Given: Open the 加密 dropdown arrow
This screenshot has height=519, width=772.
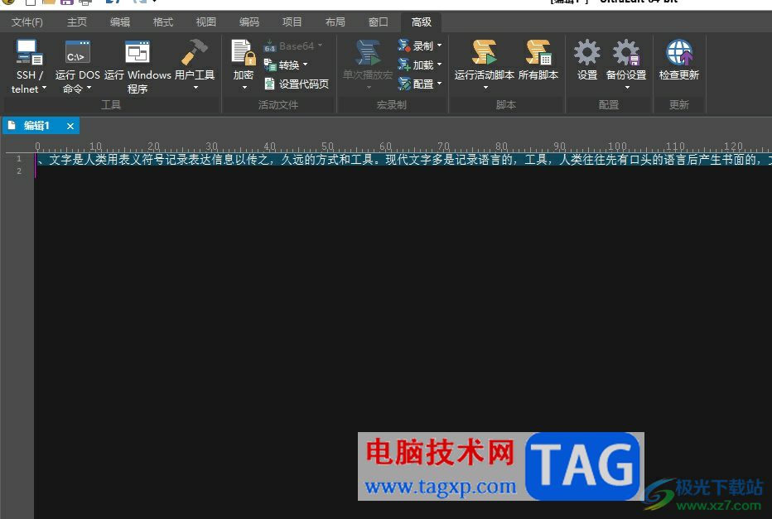Looking at the screenshot, I should (244, 88).
